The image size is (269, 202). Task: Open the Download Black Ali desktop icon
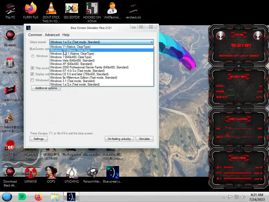tap(10, 177)
